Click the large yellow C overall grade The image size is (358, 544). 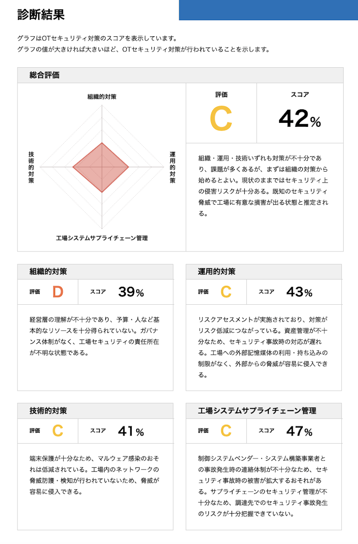point(221,119)
